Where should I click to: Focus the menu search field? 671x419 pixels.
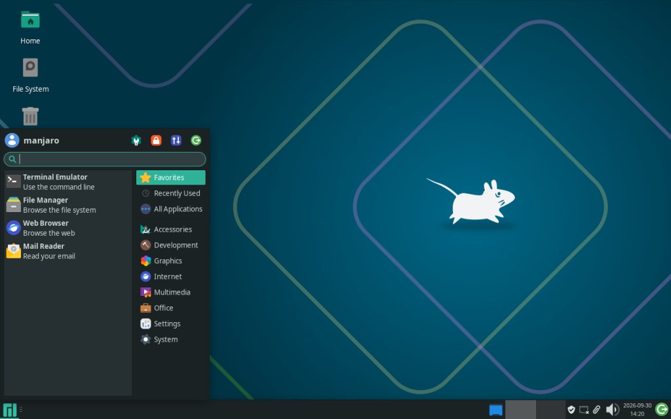tap(105, 159)
